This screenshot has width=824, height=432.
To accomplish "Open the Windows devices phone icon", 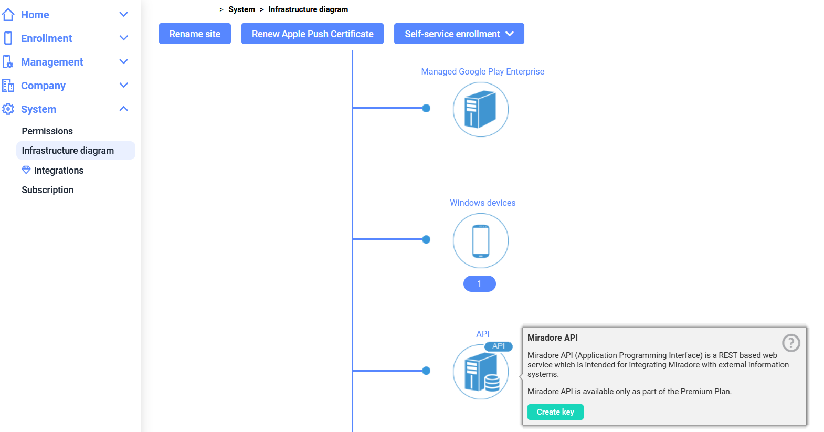I will pos(481,240).
